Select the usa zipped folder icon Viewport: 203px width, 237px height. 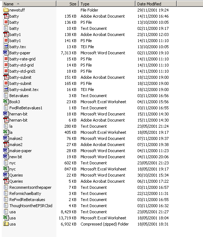(6, 224)
